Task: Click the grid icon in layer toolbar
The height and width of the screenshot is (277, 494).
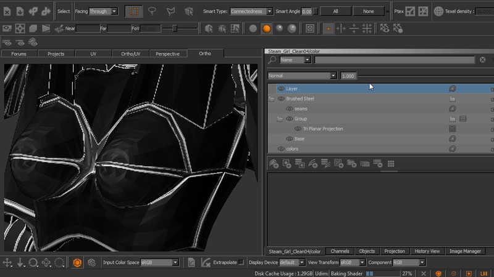Action: pyautogui.click(x=391, y=163)
